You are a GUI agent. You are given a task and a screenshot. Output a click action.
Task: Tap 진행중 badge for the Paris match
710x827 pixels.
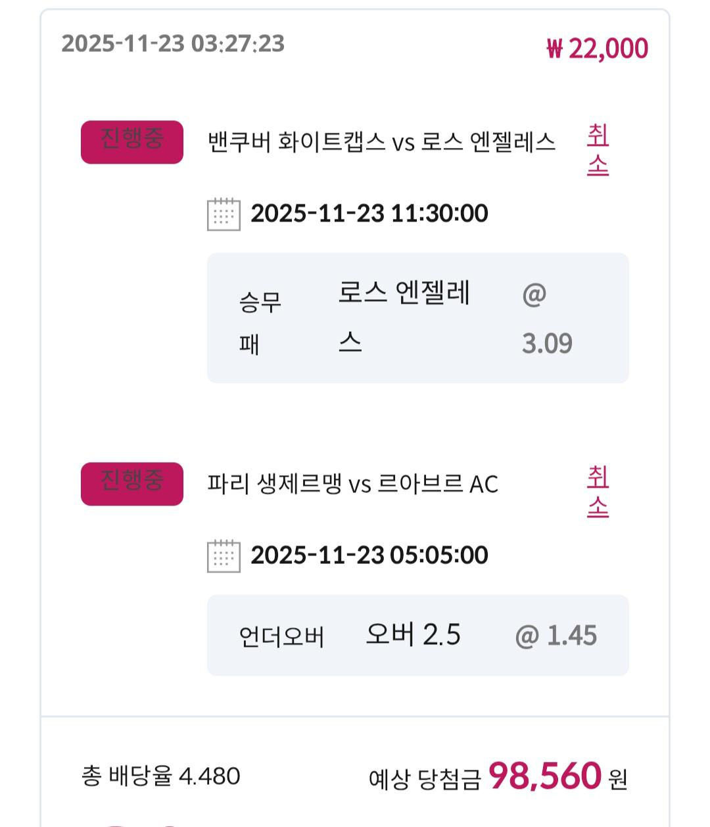tap(131, 483)
